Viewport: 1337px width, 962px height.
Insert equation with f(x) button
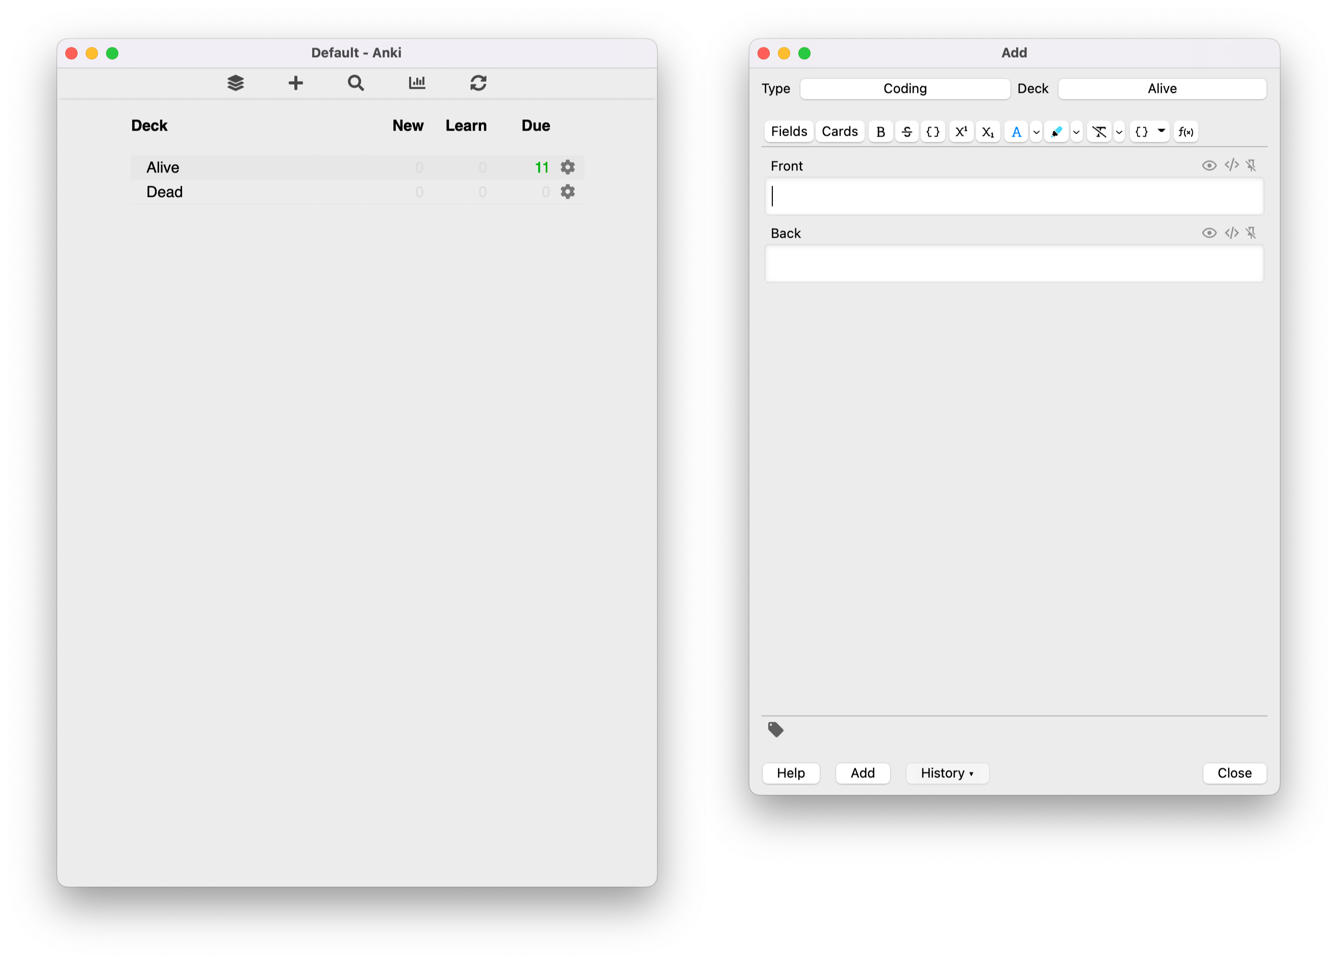[1185, 132]
